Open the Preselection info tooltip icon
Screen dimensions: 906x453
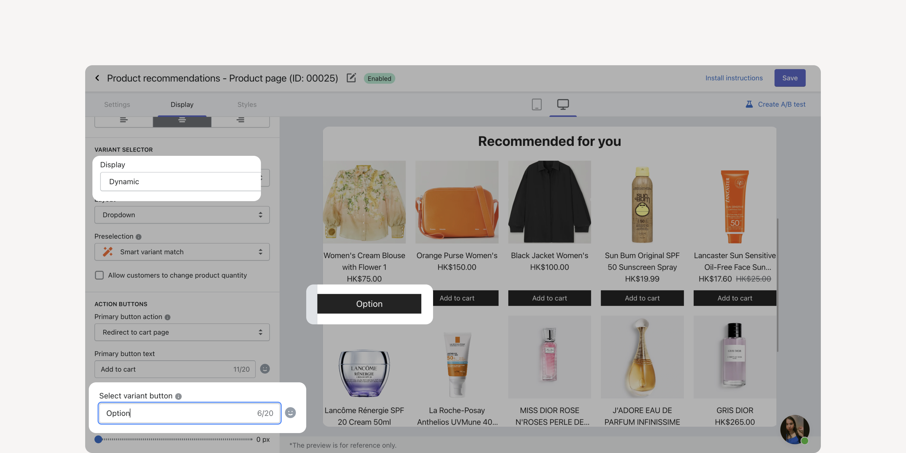pyautogui.click(x=139, y=237)
